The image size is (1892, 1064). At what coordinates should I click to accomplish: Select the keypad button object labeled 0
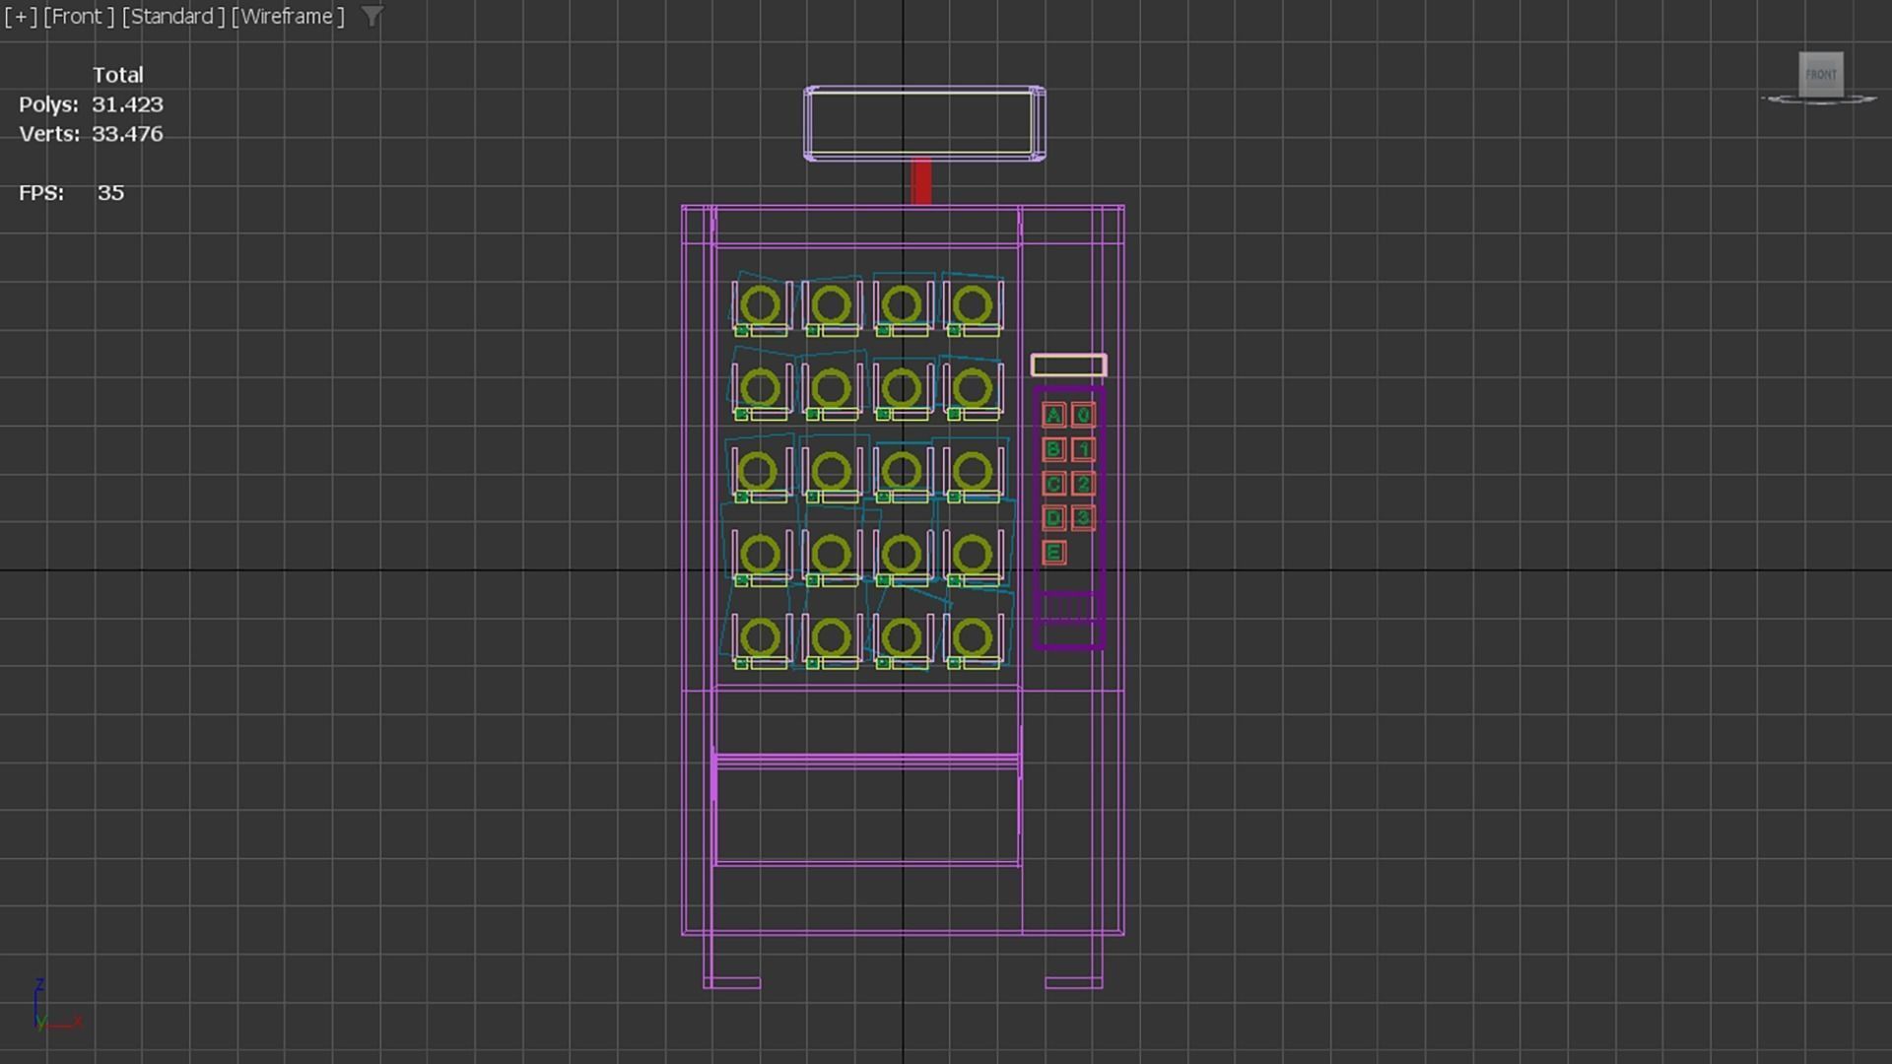coord(1083,415)
